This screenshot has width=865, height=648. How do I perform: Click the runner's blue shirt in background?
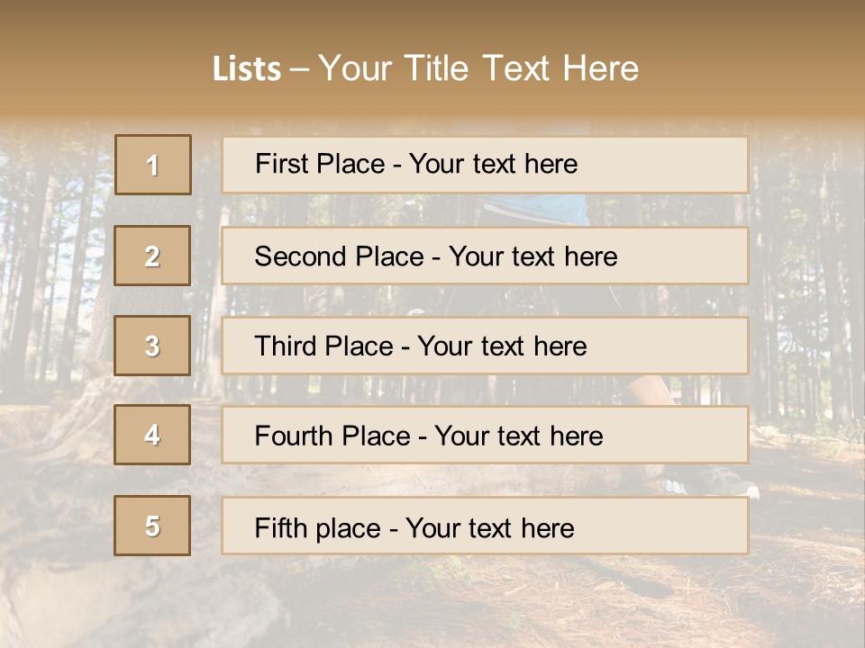coord(535,210)
